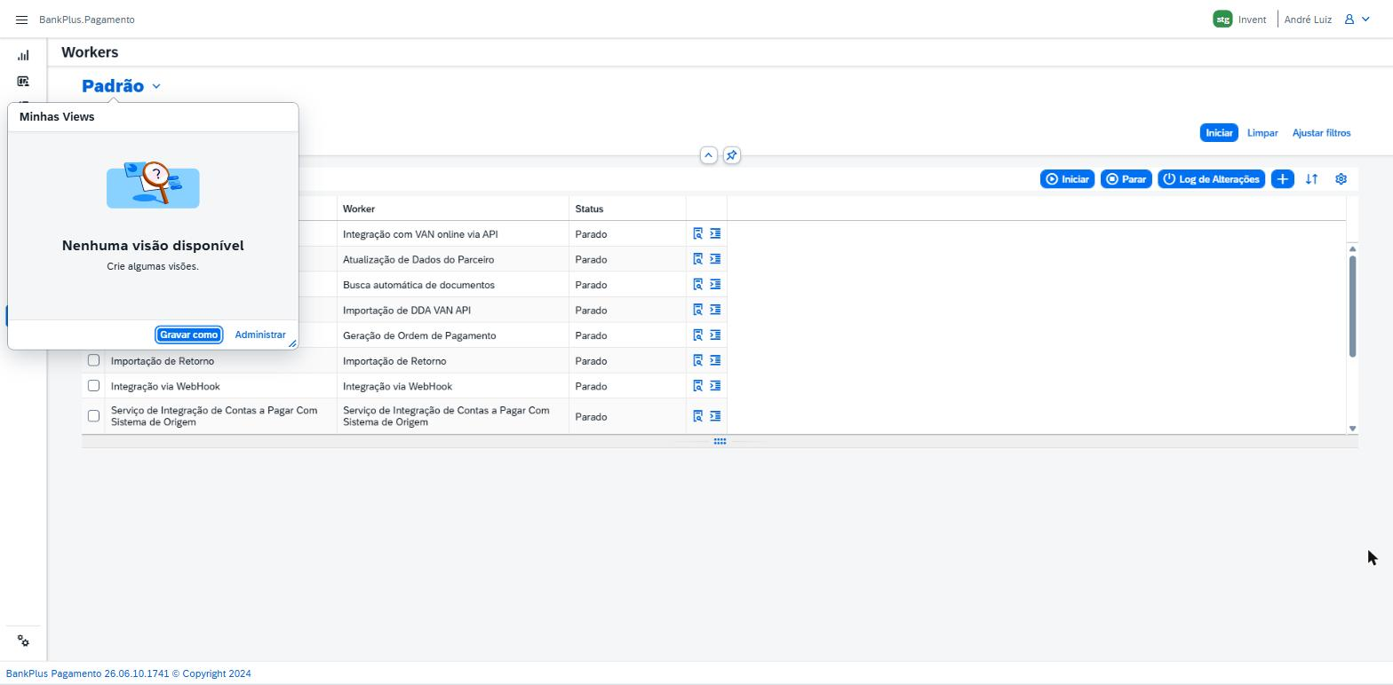Open log list icon for Geração de Ordem de Pagamento row
This screenshot has width=1393, height=685.
coord(715,335)
